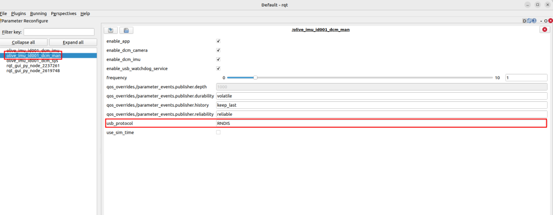
Task: Undock the Parameter Reconfigure widget (O icon)
Action: [545, 21]
